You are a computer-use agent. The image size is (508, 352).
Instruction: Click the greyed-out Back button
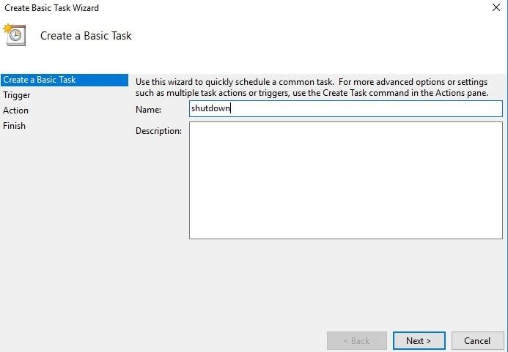tap(357, 341)
